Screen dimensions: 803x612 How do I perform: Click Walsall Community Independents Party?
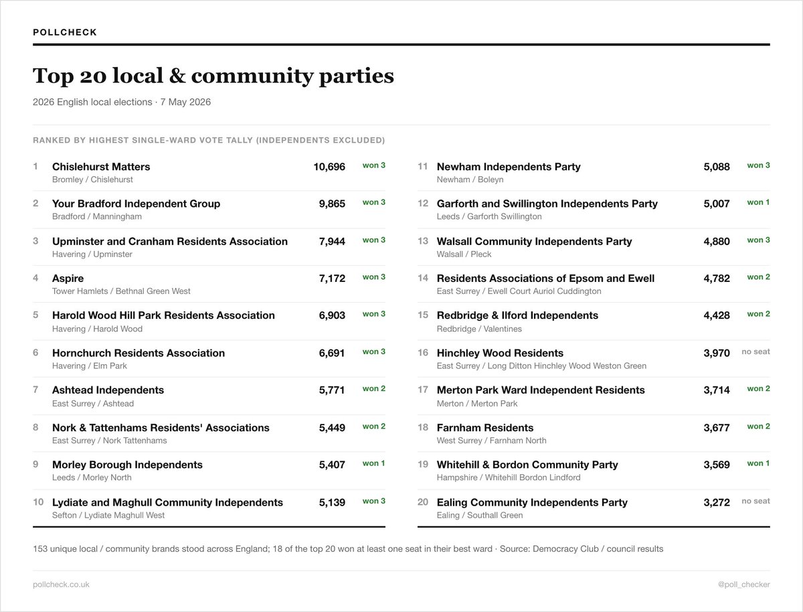point(534,241)
